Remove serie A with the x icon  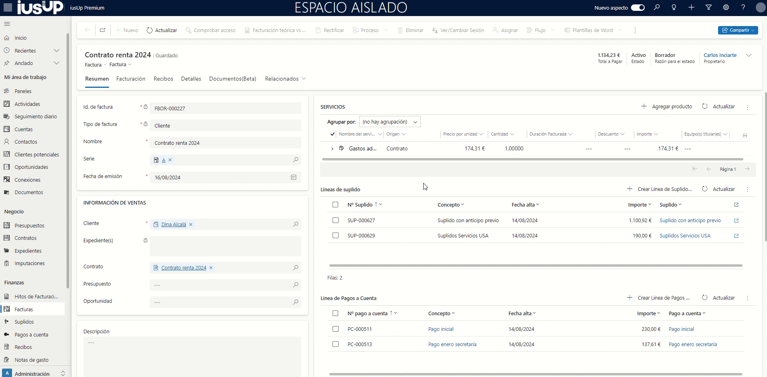pyautogui.click(x=170, y=160)
